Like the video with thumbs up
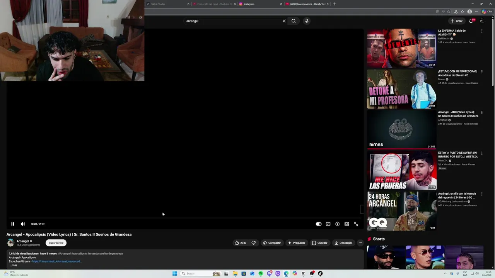The width and height of the screenshot is (495, 278). click(x=240, y=243)
